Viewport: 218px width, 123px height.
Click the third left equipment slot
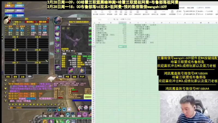(57, 39)
